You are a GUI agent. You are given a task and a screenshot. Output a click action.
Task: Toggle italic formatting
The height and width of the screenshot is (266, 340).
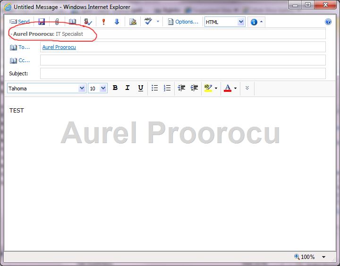click(x=127, y=88)
